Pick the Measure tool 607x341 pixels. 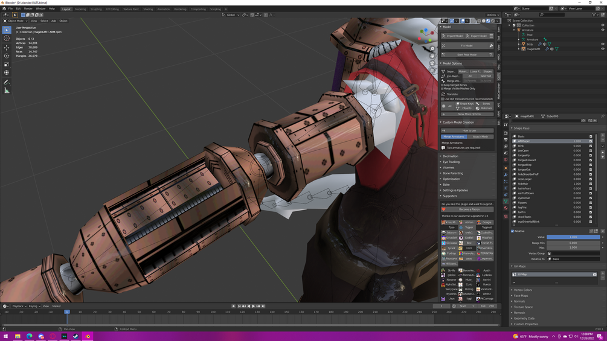coord(7,91)
